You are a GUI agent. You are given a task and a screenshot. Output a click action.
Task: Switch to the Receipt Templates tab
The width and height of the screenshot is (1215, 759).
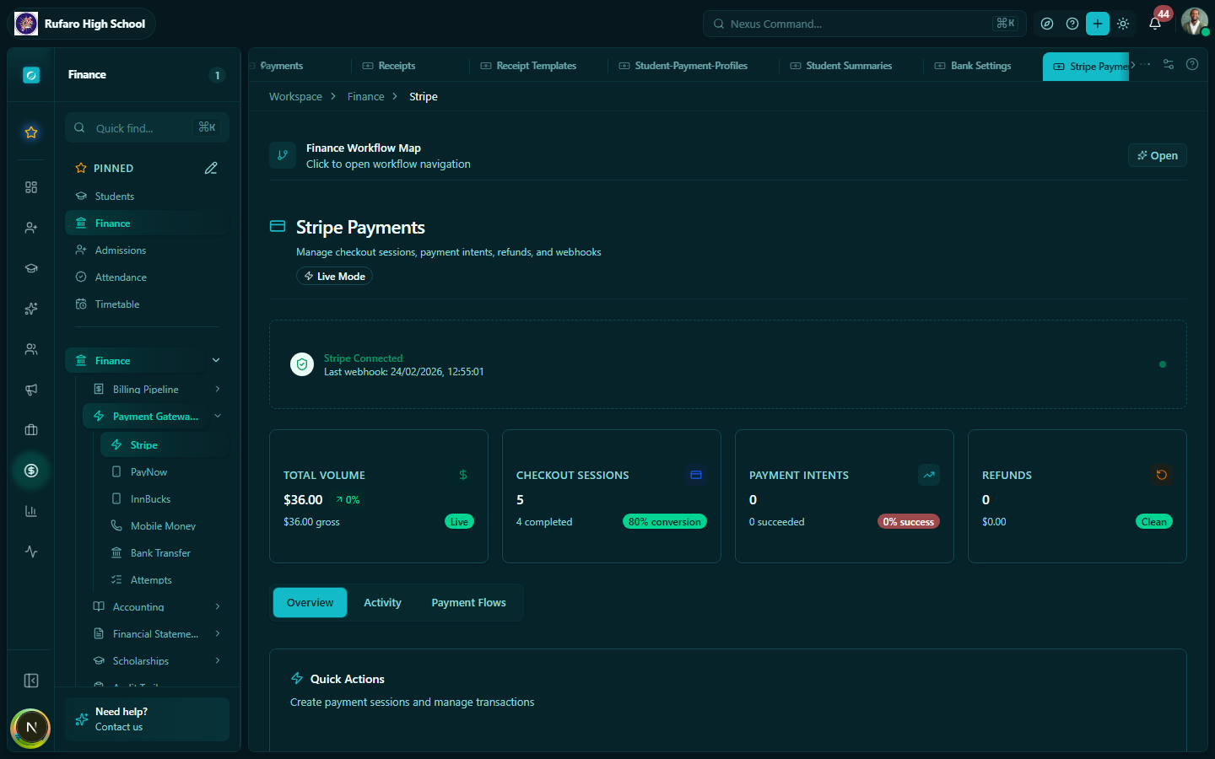[x=528, y=66]
